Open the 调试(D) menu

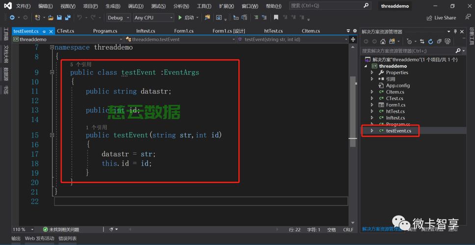point(135,6)
